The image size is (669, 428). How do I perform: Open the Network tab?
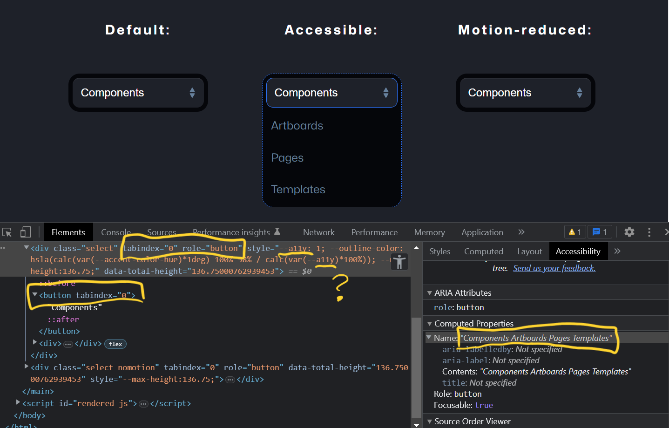click(318, 232)
